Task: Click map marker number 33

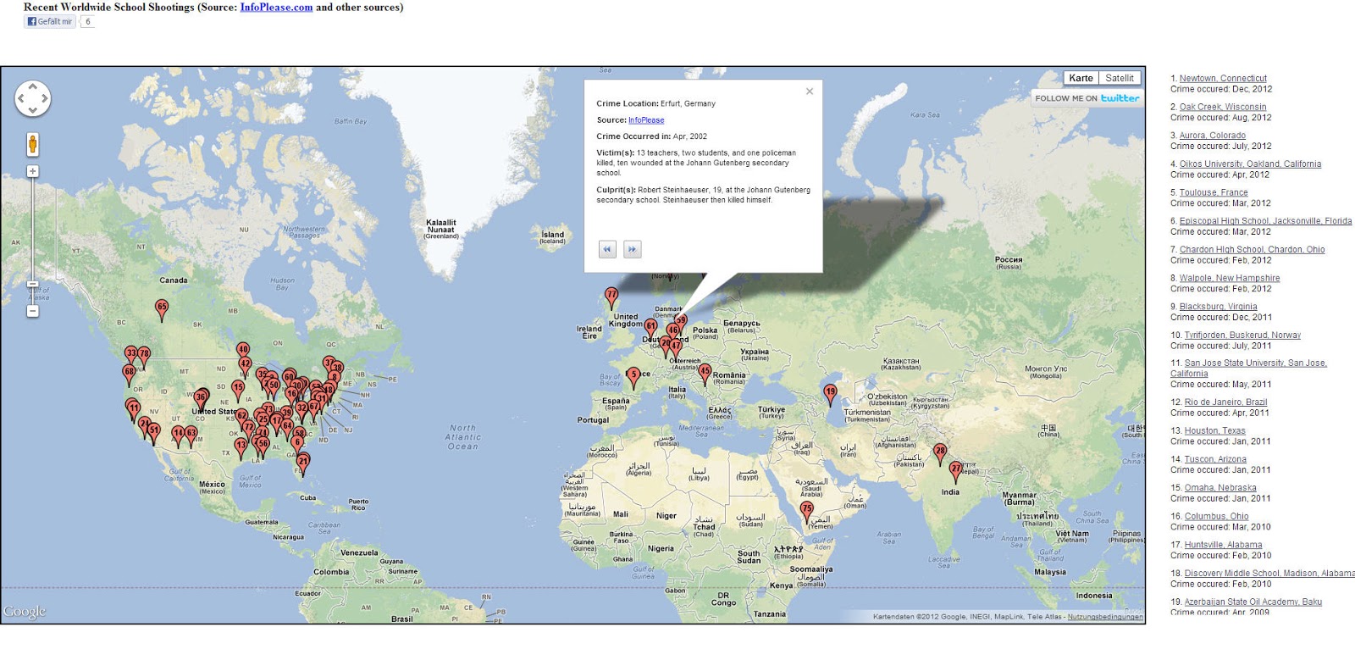Action: point(130,355)
